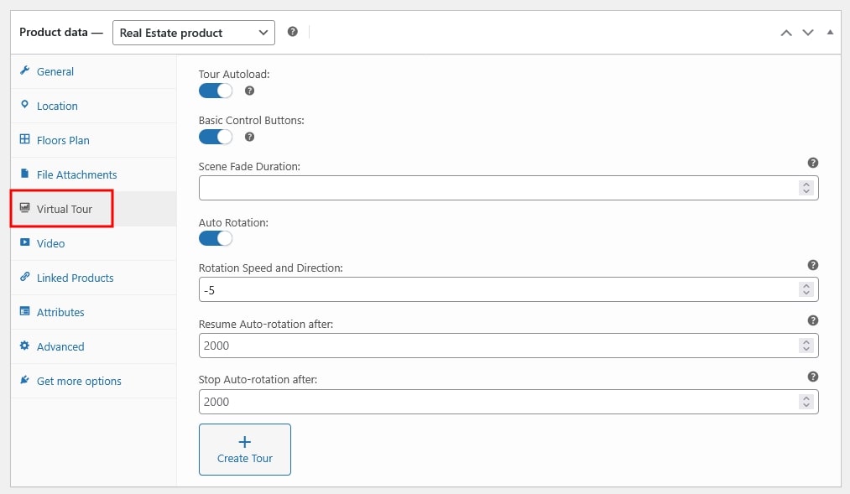
Task: Disable the Tour Autoload toggle
Action: [216, 91]
